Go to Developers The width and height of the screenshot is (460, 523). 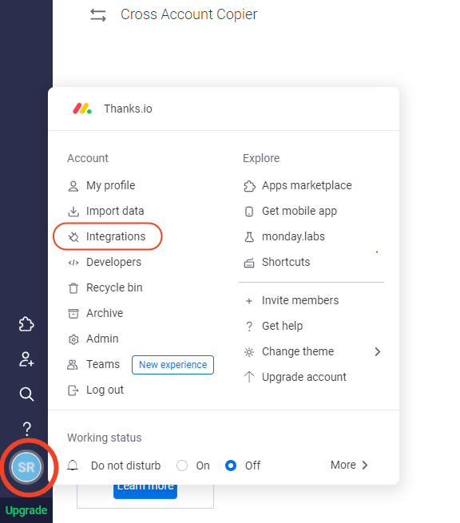tap(113, 262)
